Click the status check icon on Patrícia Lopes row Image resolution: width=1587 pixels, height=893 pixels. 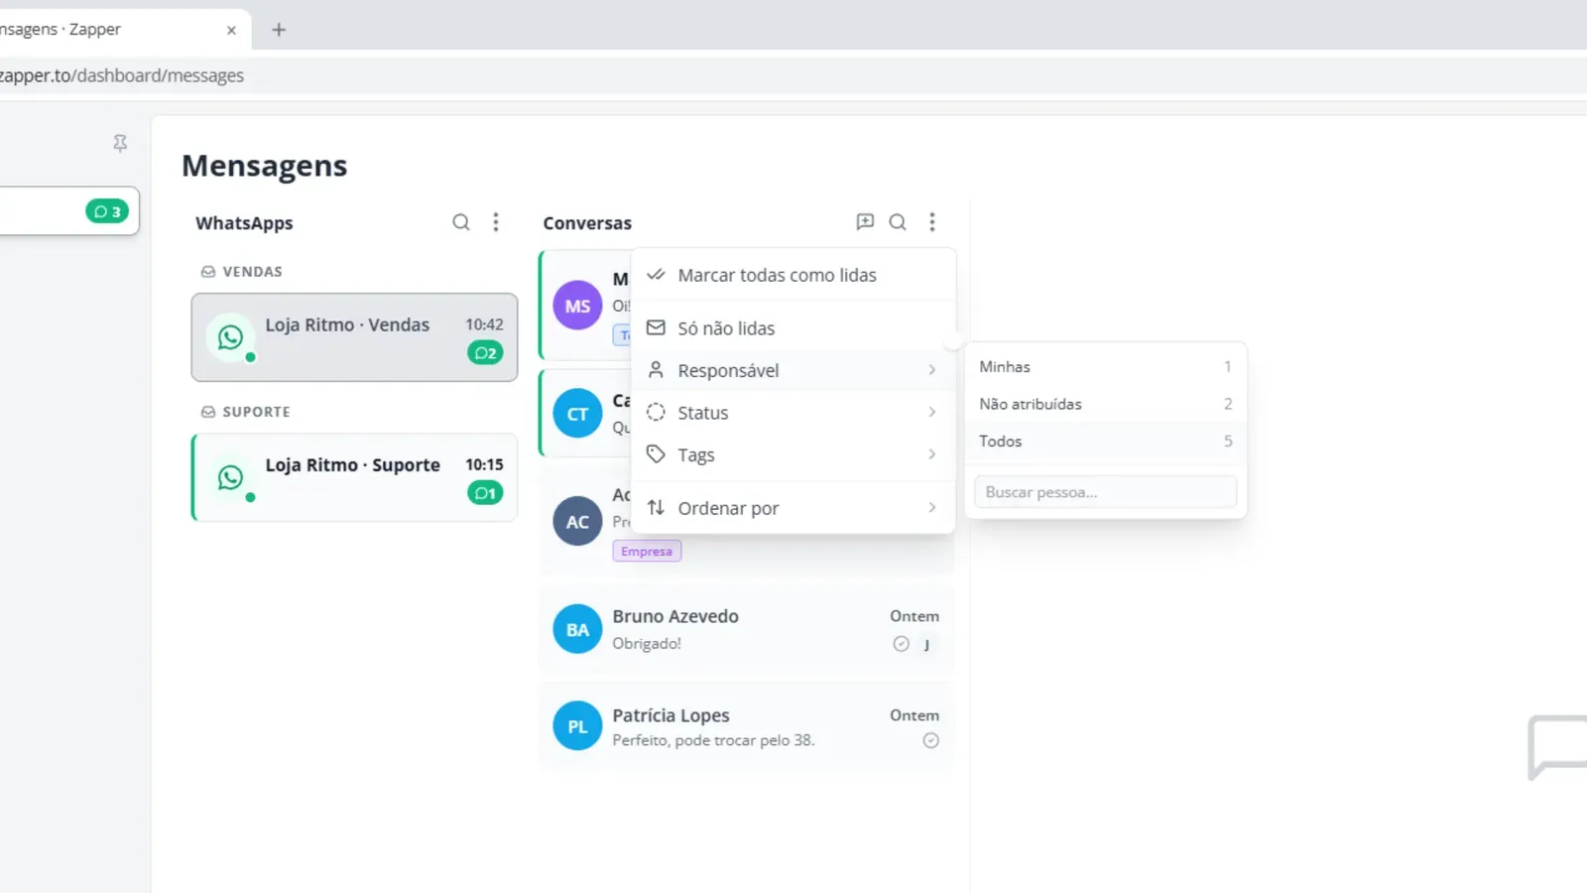pyautogui.click(x=930, y=740)
